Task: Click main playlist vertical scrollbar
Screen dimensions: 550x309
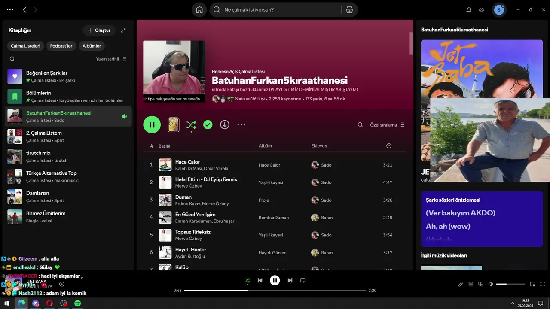Action: point(411,43)
